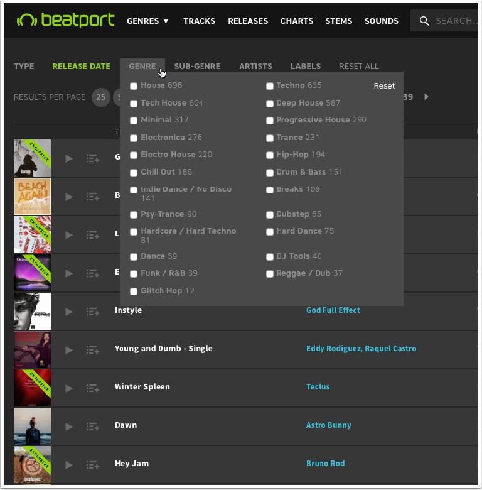Check the Electronica checkbox
This screenshot has width=482, height=490.
134,138
